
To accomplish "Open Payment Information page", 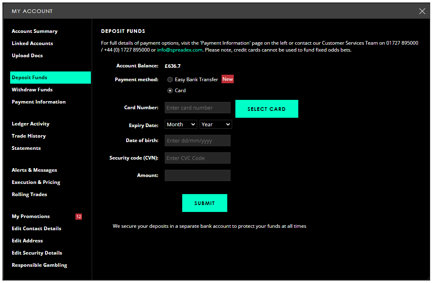I will (39, 102).
